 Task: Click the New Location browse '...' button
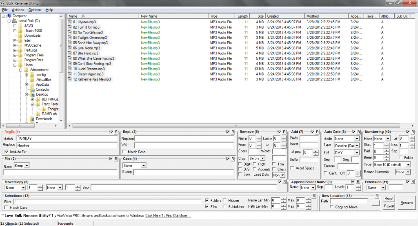pyautogui.click(x=376, y=203)
